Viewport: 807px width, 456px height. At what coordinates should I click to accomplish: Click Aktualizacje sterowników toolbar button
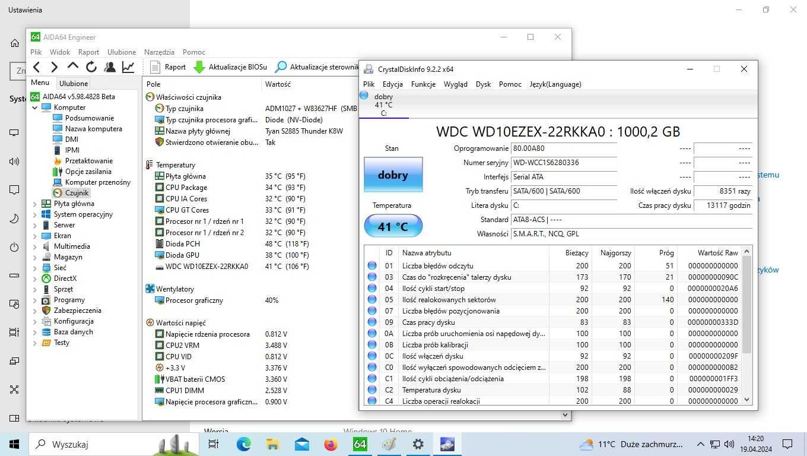point(317,67)
